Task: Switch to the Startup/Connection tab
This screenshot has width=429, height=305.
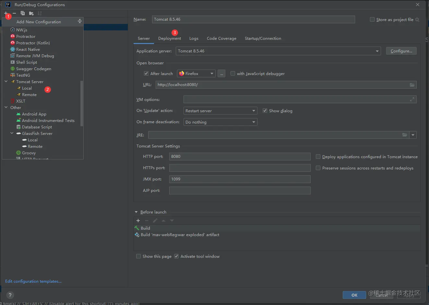Action: point(263,38)
